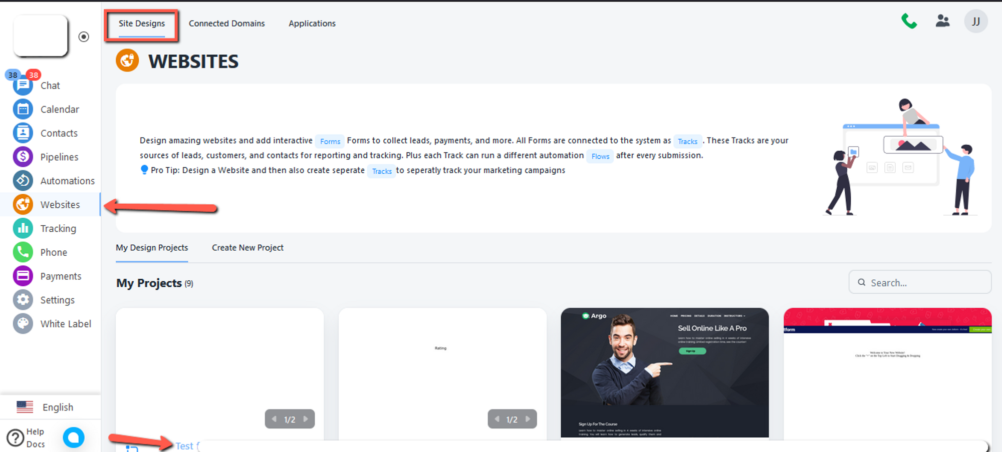Viewport: 1002px width, 452px height.
Task: Open the Chat icon in sidebar
Action: 23,86
